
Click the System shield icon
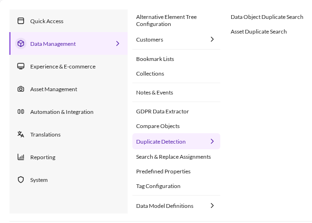[x=21, y=180]
